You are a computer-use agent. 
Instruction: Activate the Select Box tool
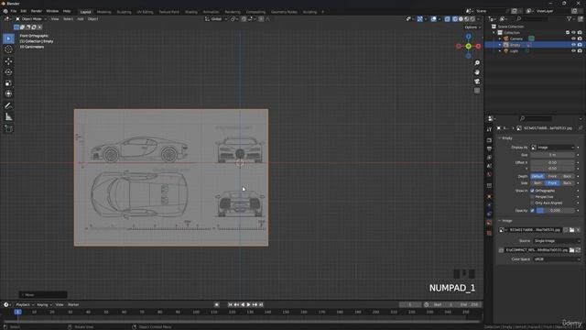[x=8, y=38]
